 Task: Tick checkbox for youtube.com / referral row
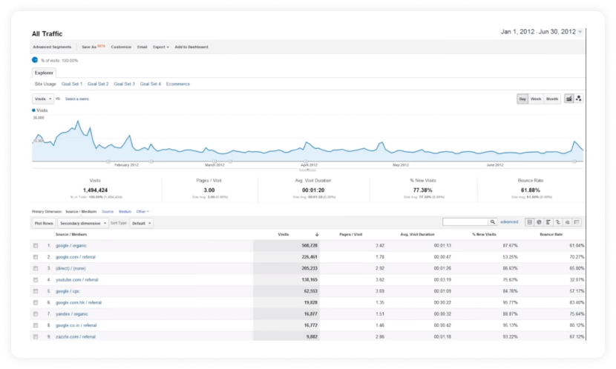pos(36,280)
